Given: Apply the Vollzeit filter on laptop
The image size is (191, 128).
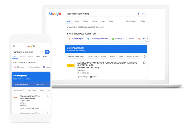Looking at the screenshot, I should pos(104,56).
